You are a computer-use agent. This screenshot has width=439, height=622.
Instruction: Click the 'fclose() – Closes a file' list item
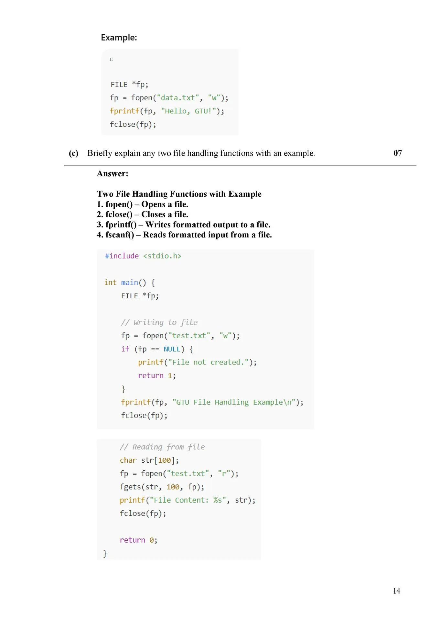coord(143,214)
